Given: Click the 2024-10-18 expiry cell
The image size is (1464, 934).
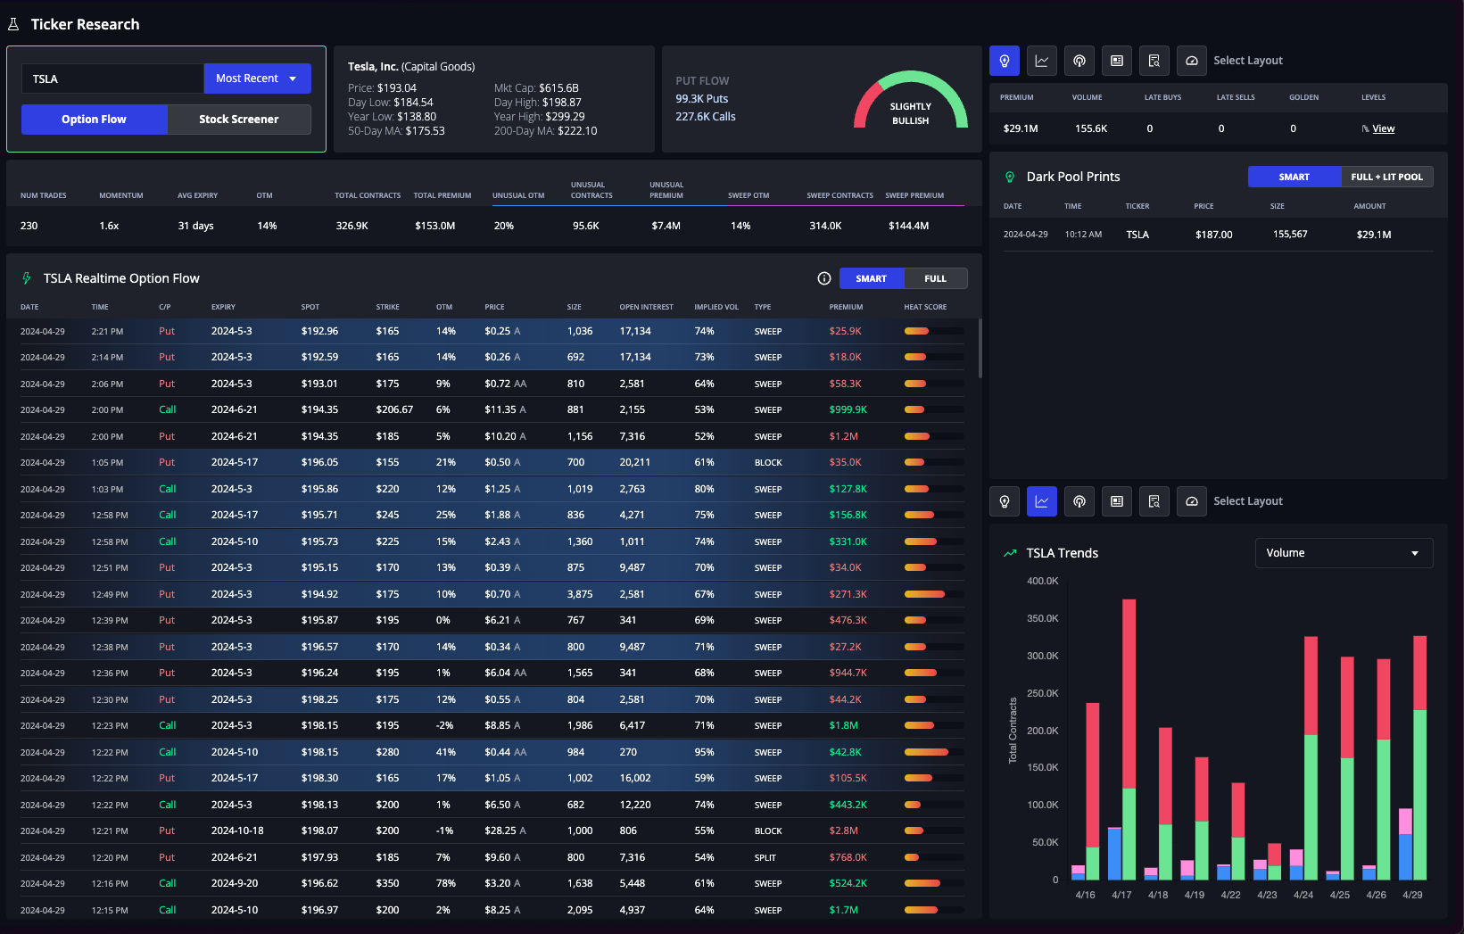Looking at the screenshot, I should coord(237,831).
